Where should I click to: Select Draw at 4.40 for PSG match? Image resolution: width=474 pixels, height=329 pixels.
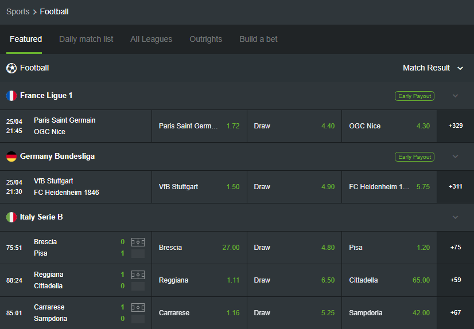point(294,126)
